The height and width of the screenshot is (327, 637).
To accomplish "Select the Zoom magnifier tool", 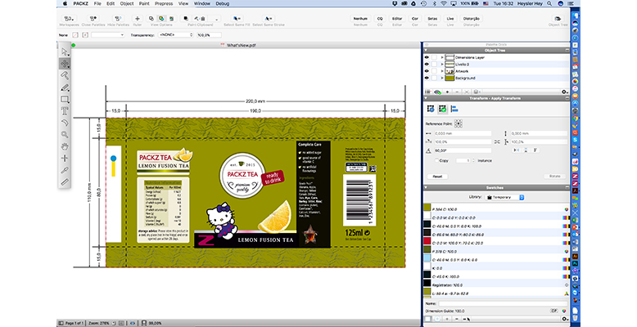I will click(65, 134).
